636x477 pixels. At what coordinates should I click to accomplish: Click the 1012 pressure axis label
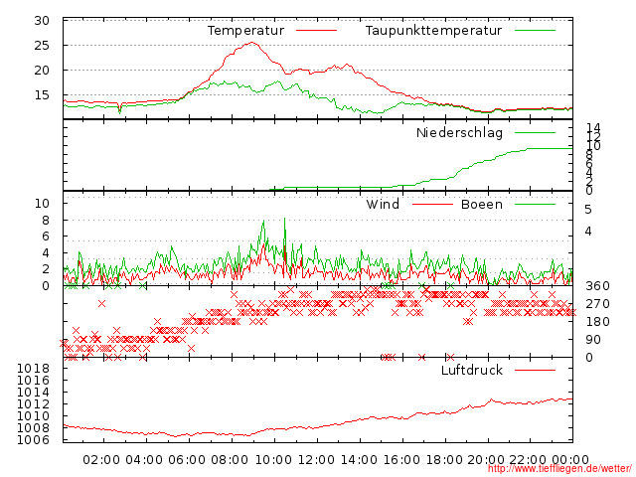coord(33,404)
